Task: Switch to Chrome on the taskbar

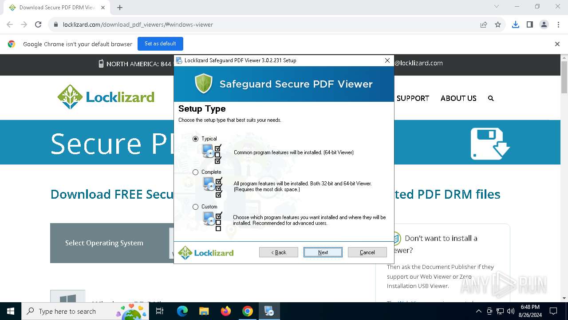Action: pyautogui.click(x=248, y=311)
